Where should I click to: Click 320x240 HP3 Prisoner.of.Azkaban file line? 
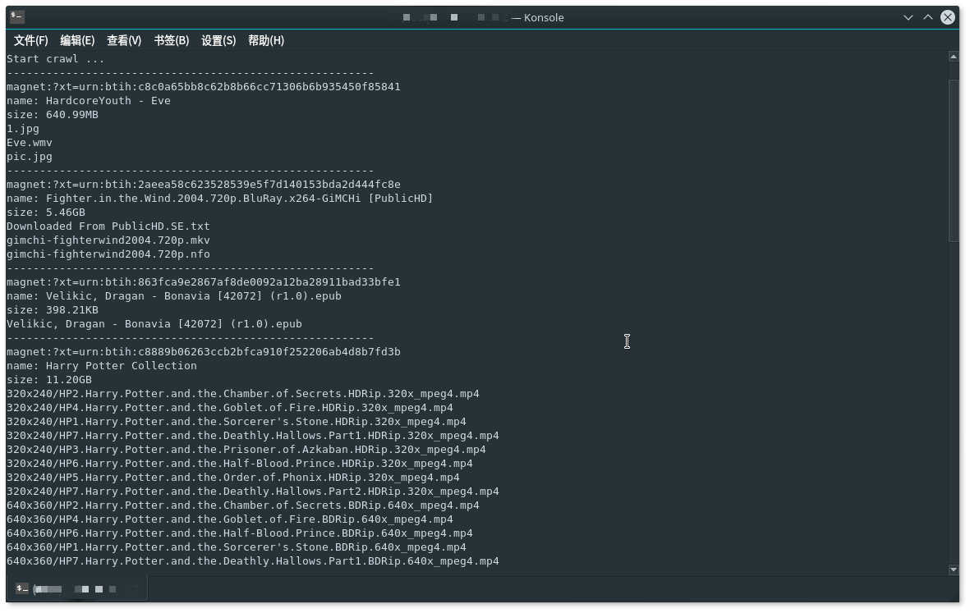pyautogui.click(x=246, y=450)
